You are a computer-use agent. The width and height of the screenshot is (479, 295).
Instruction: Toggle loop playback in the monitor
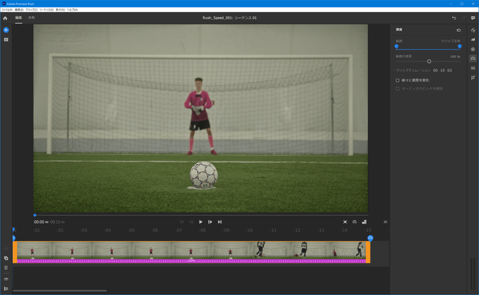coord(354,222)
